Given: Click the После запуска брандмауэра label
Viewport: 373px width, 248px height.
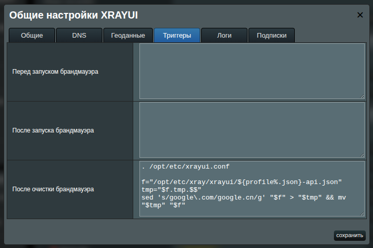Looking at the screenshot, I should click(53, 130).
